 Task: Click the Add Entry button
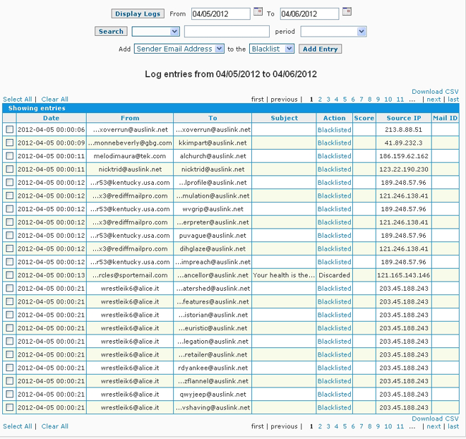coord(320,49)
